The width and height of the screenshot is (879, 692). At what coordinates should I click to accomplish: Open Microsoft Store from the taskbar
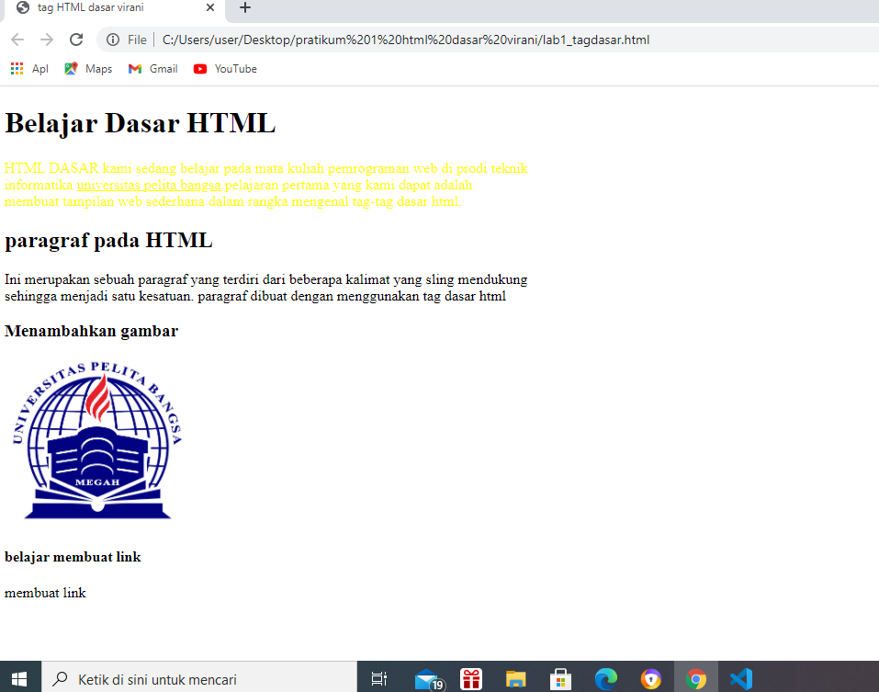click(x=560, y=677)
